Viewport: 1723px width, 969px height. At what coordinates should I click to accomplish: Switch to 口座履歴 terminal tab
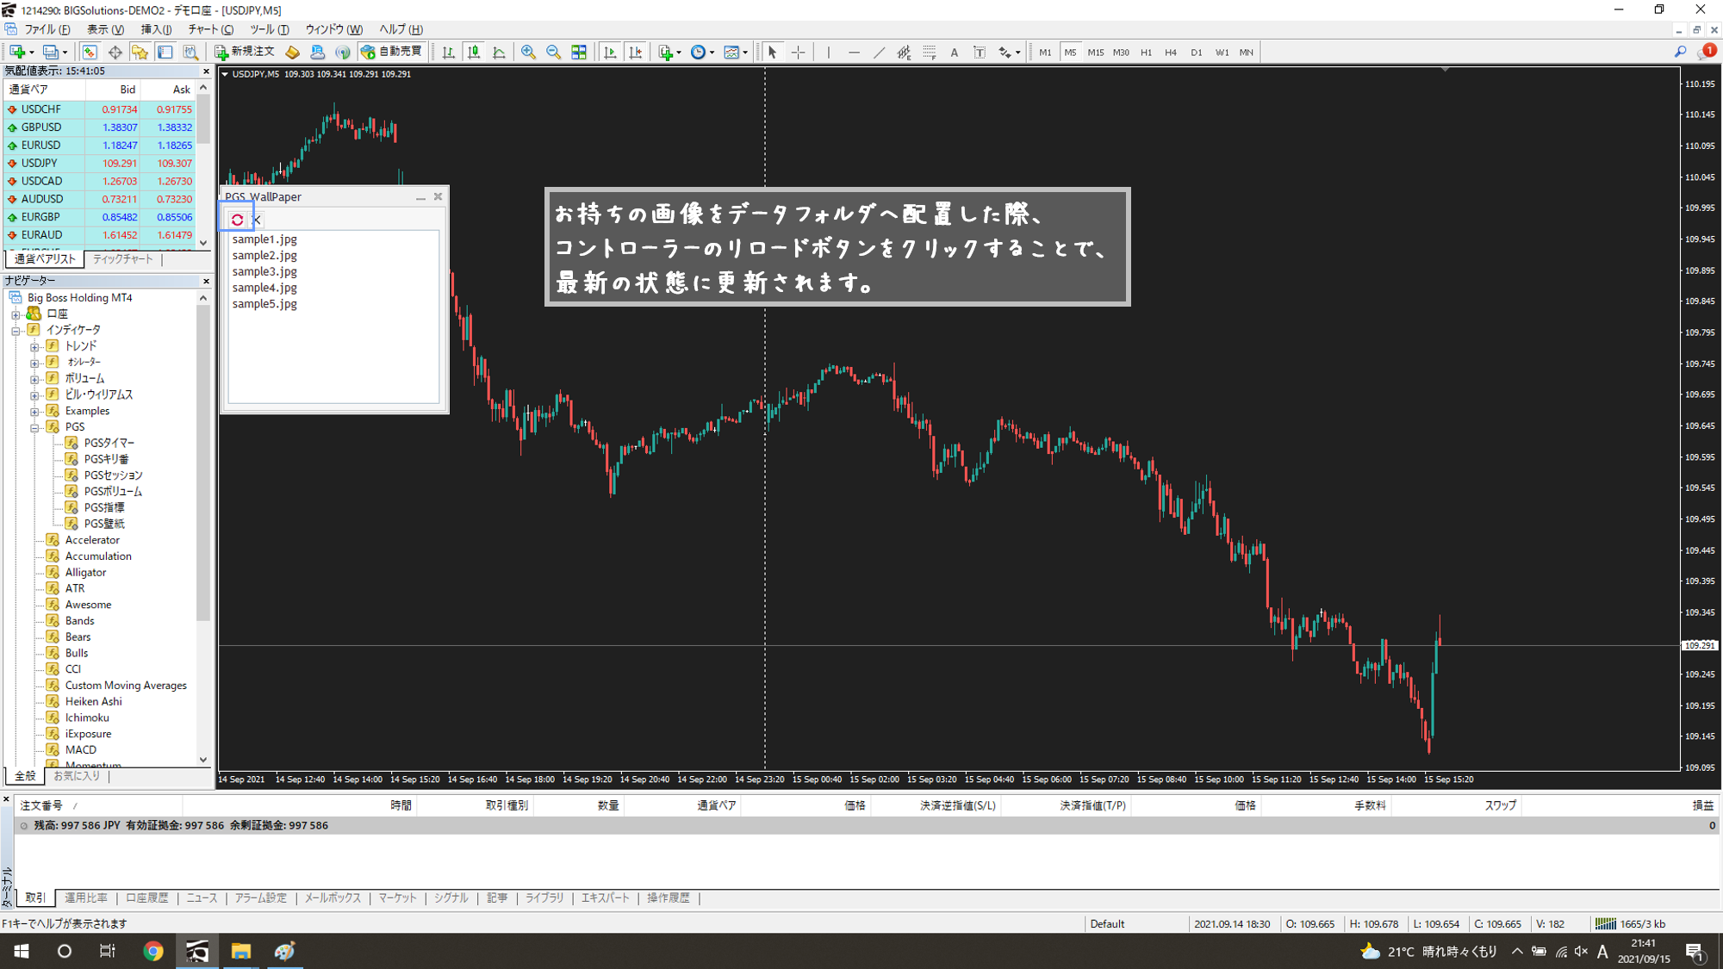(x=146, y=898)
